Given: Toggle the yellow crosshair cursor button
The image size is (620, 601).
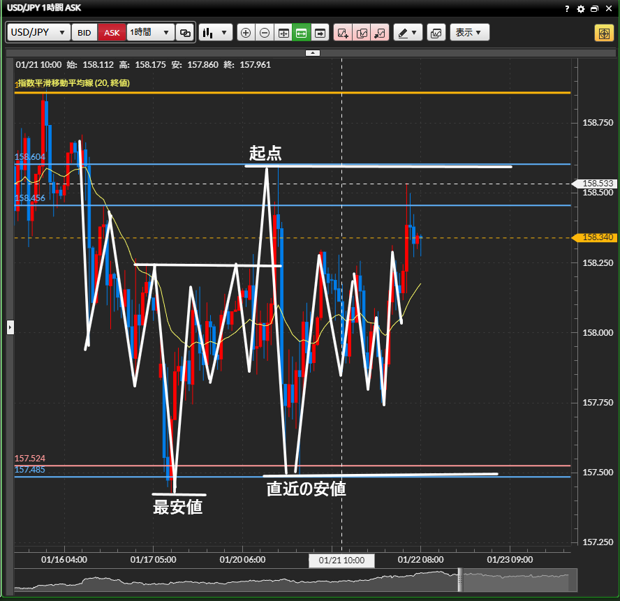Looking at the screenshot, I should click(603, 34).
